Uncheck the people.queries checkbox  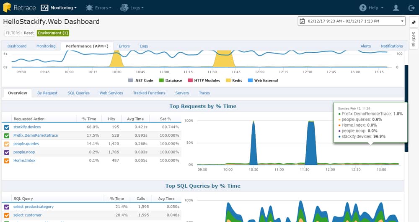(x=7, y=144)
